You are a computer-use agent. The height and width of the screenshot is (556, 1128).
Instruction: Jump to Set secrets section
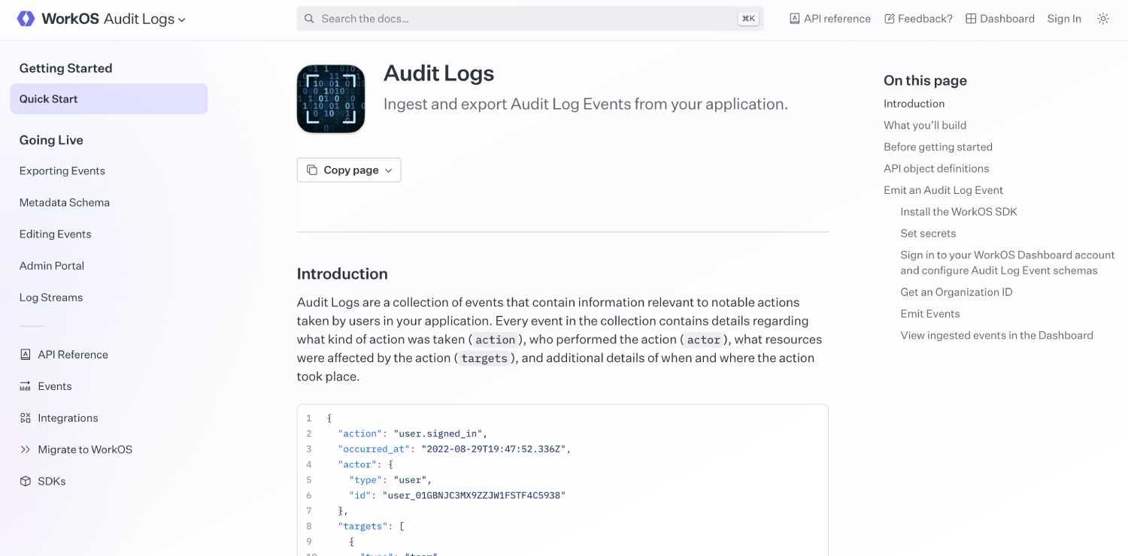coord(928,234)
